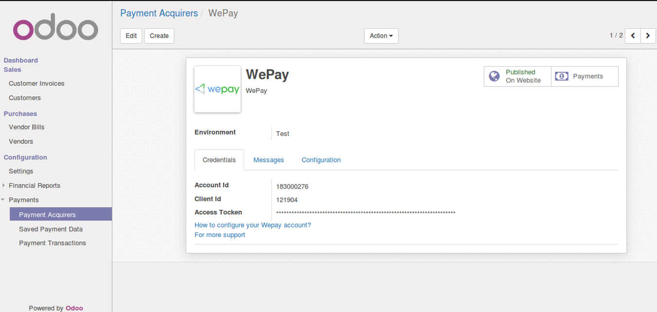Expand the Financial Reports menu arrow
657x312 pixels.
[x=3, y=185]
